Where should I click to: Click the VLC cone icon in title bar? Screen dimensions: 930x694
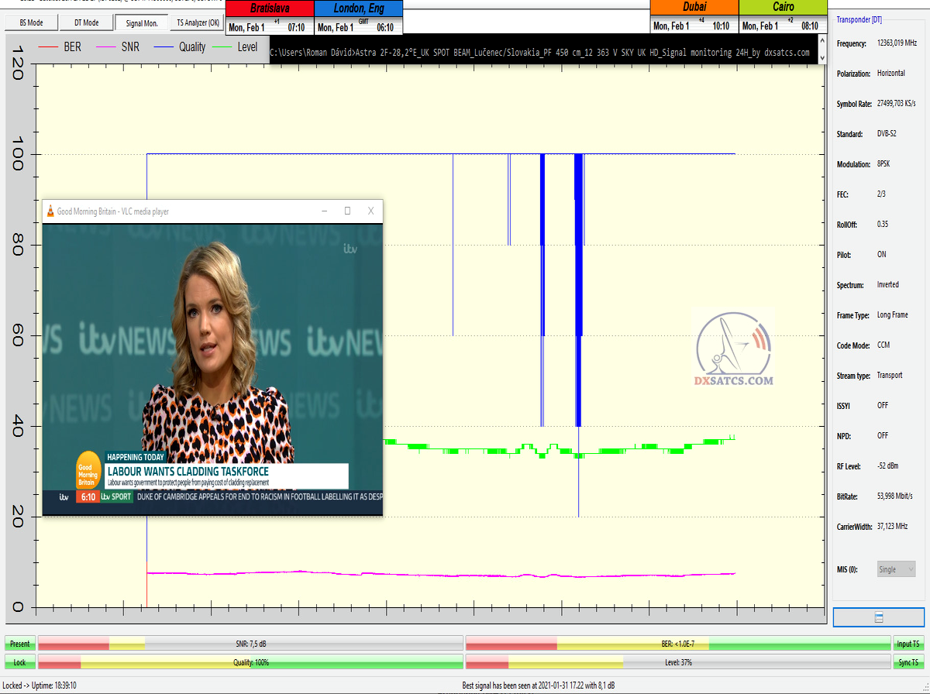50,211
